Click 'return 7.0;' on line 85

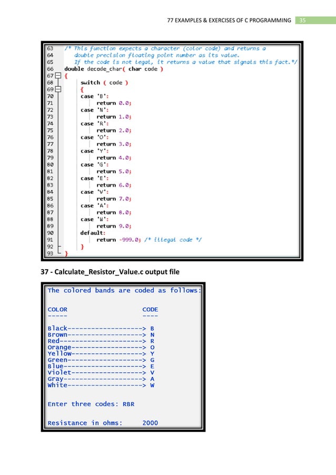click(x=114, y=199)
